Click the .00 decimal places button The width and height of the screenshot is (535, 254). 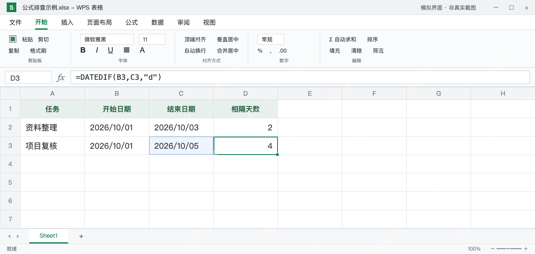click(x=283, y=51)
